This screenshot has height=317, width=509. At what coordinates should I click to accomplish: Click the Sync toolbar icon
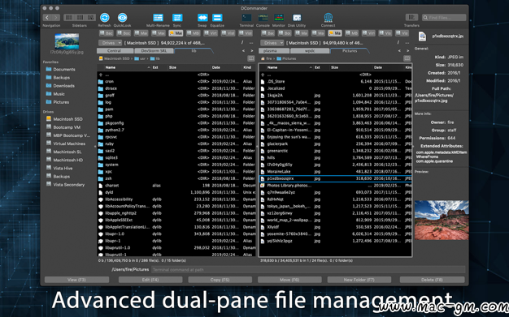(177, 18)
